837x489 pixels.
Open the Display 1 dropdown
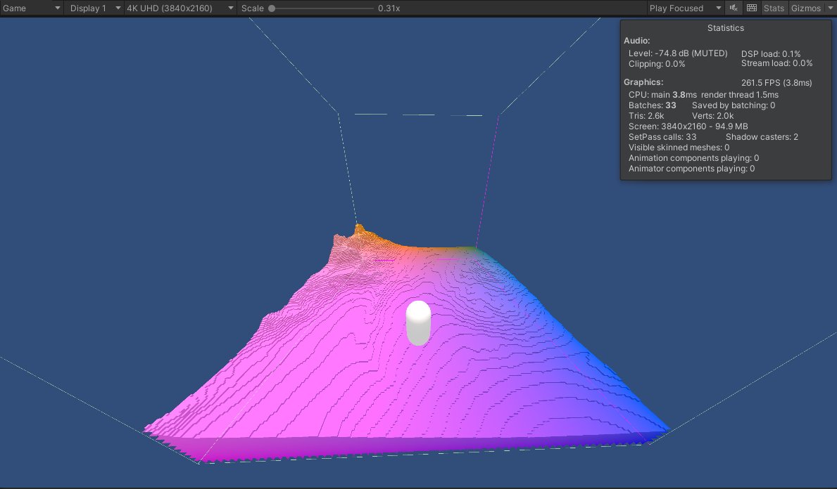(95, 8)
